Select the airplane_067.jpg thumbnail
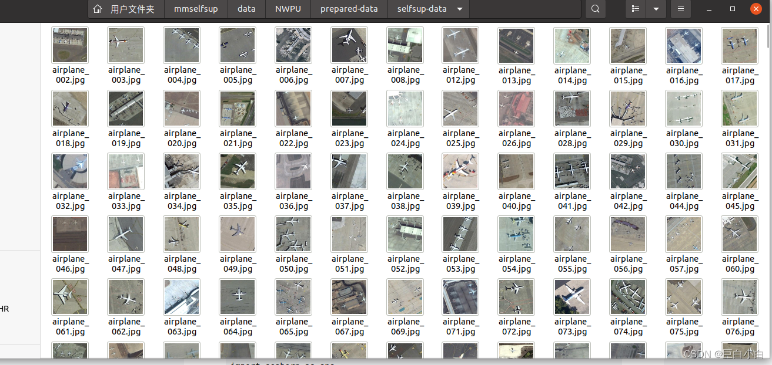Viewport: 772px width, 365px height. tap(349, 296)
